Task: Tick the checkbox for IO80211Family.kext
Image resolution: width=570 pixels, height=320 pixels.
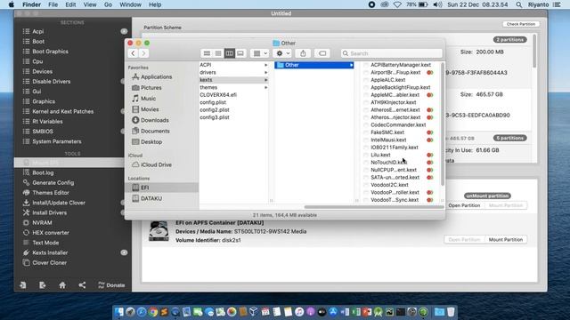Action: coord(366,148)
